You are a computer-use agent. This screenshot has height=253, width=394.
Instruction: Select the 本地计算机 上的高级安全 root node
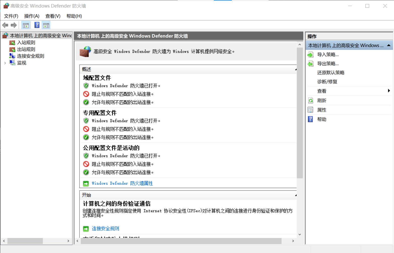point(41,36)
